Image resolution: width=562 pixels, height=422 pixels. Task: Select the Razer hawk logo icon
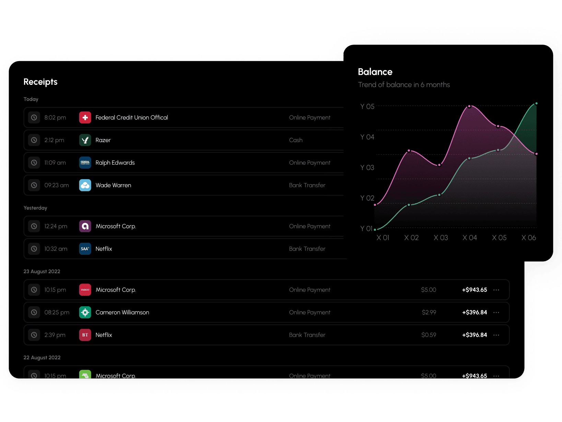click(x=85, y=140)
